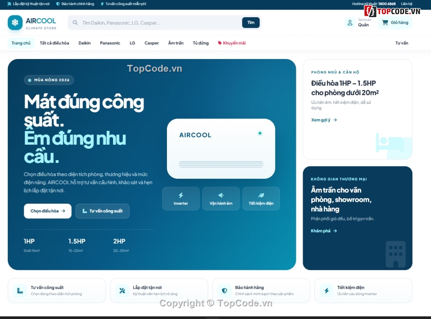Click the building icon in commercial card
This screenshot has height=319, width=431.
tap(396, 254)
